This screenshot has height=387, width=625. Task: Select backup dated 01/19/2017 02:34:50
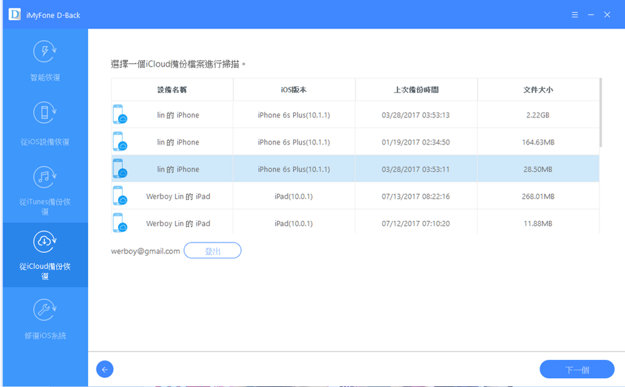416,142
